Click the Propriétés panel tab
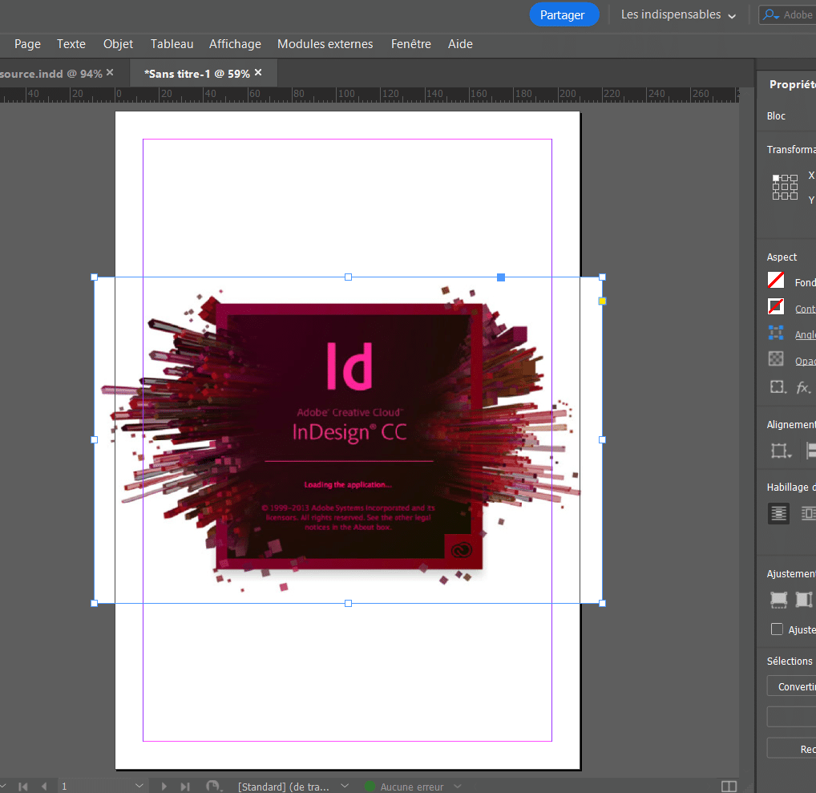The image size is (816, 793). coord(793,84)
